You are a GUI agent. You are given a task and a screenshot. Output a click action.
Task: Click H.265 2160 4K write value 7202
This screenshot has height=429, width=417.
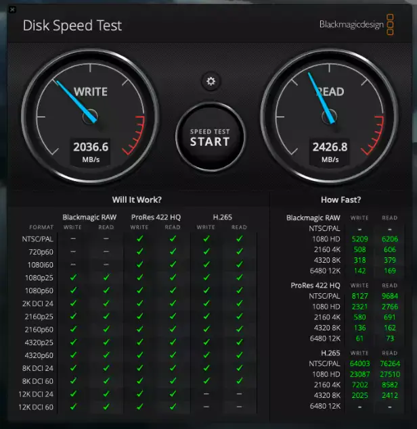point(359,385)
